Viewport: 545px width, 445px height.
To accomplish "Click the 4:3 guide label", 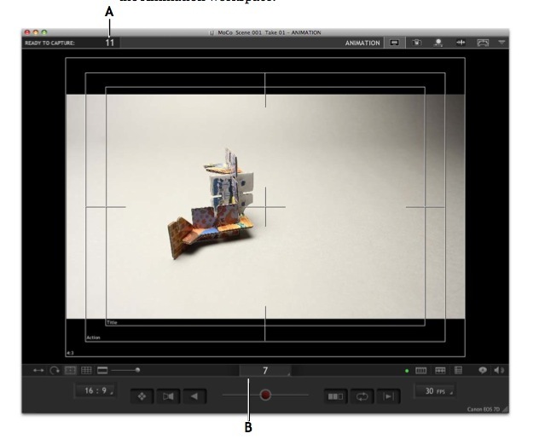I will 70,353.
